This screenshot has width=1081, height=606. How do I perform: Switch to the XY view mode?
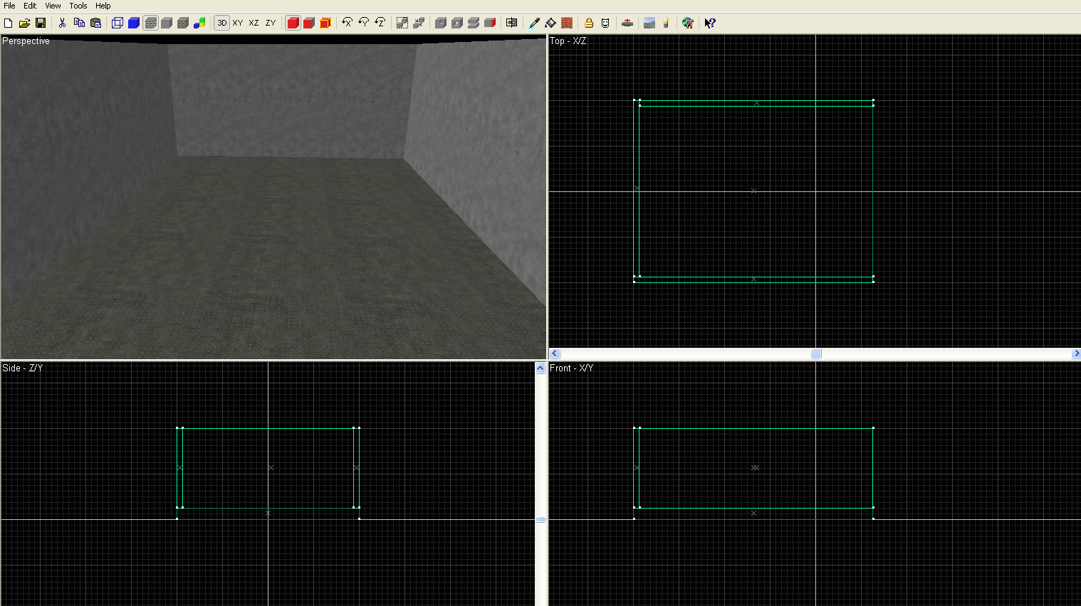pos(238,23)
